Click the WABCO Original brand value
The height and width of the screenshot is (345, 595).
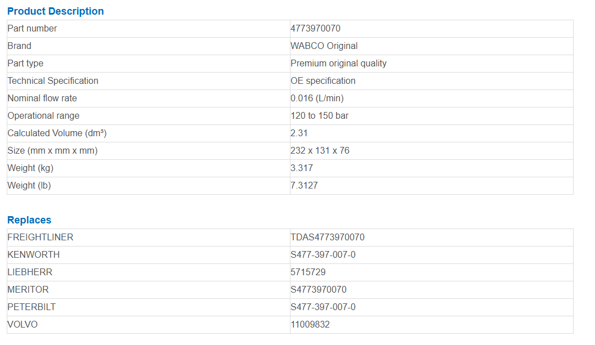point(324,46)
